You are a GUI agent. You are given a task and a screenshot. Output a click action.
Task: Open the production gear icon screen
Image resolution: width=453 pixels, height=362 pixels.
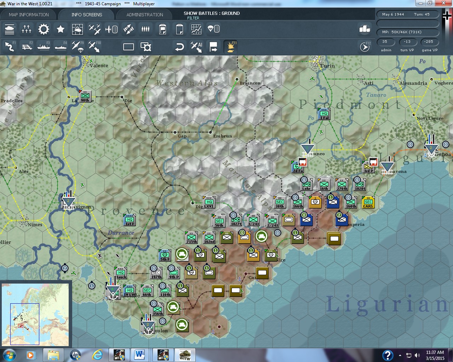tap(44, 29)
